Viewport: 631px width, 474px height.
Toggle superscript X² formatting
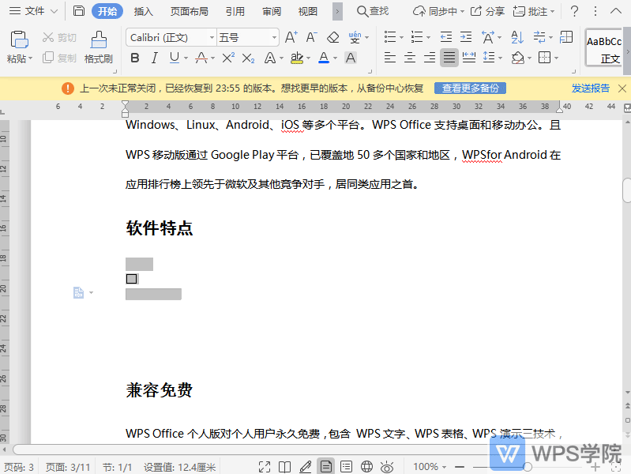pyautogui.click(x=228, y=58)
